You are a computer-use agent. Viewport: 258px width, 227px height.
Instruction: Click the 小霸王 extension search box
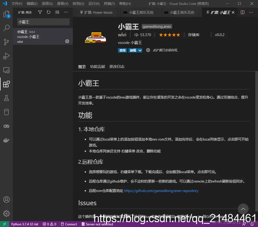tap(43, 22)
